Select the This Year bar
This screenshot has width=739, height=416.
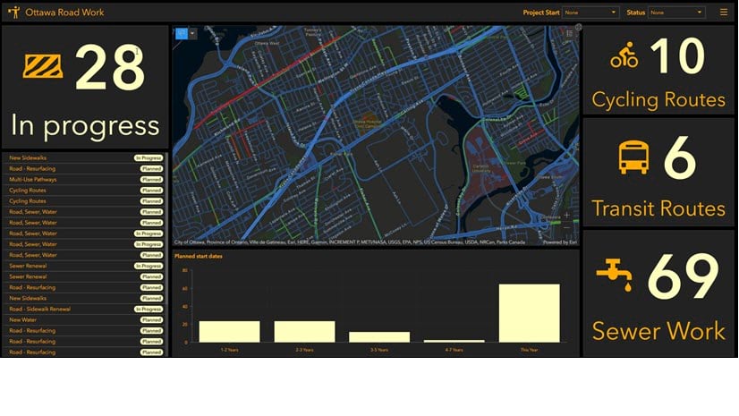(x=530, y=313)
